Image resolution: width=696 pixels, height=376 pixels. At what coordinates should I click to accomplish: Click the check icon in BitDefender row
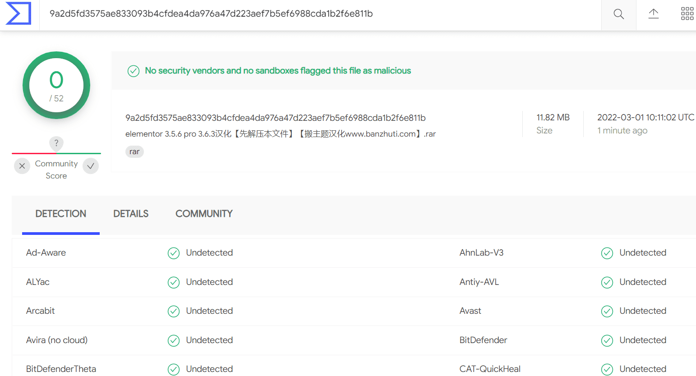pos(607,341)
